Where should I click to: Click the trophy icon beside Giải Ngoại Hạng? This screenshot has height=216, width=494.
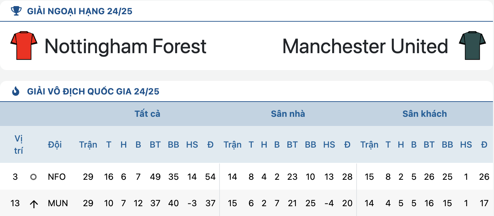(16, 11)
